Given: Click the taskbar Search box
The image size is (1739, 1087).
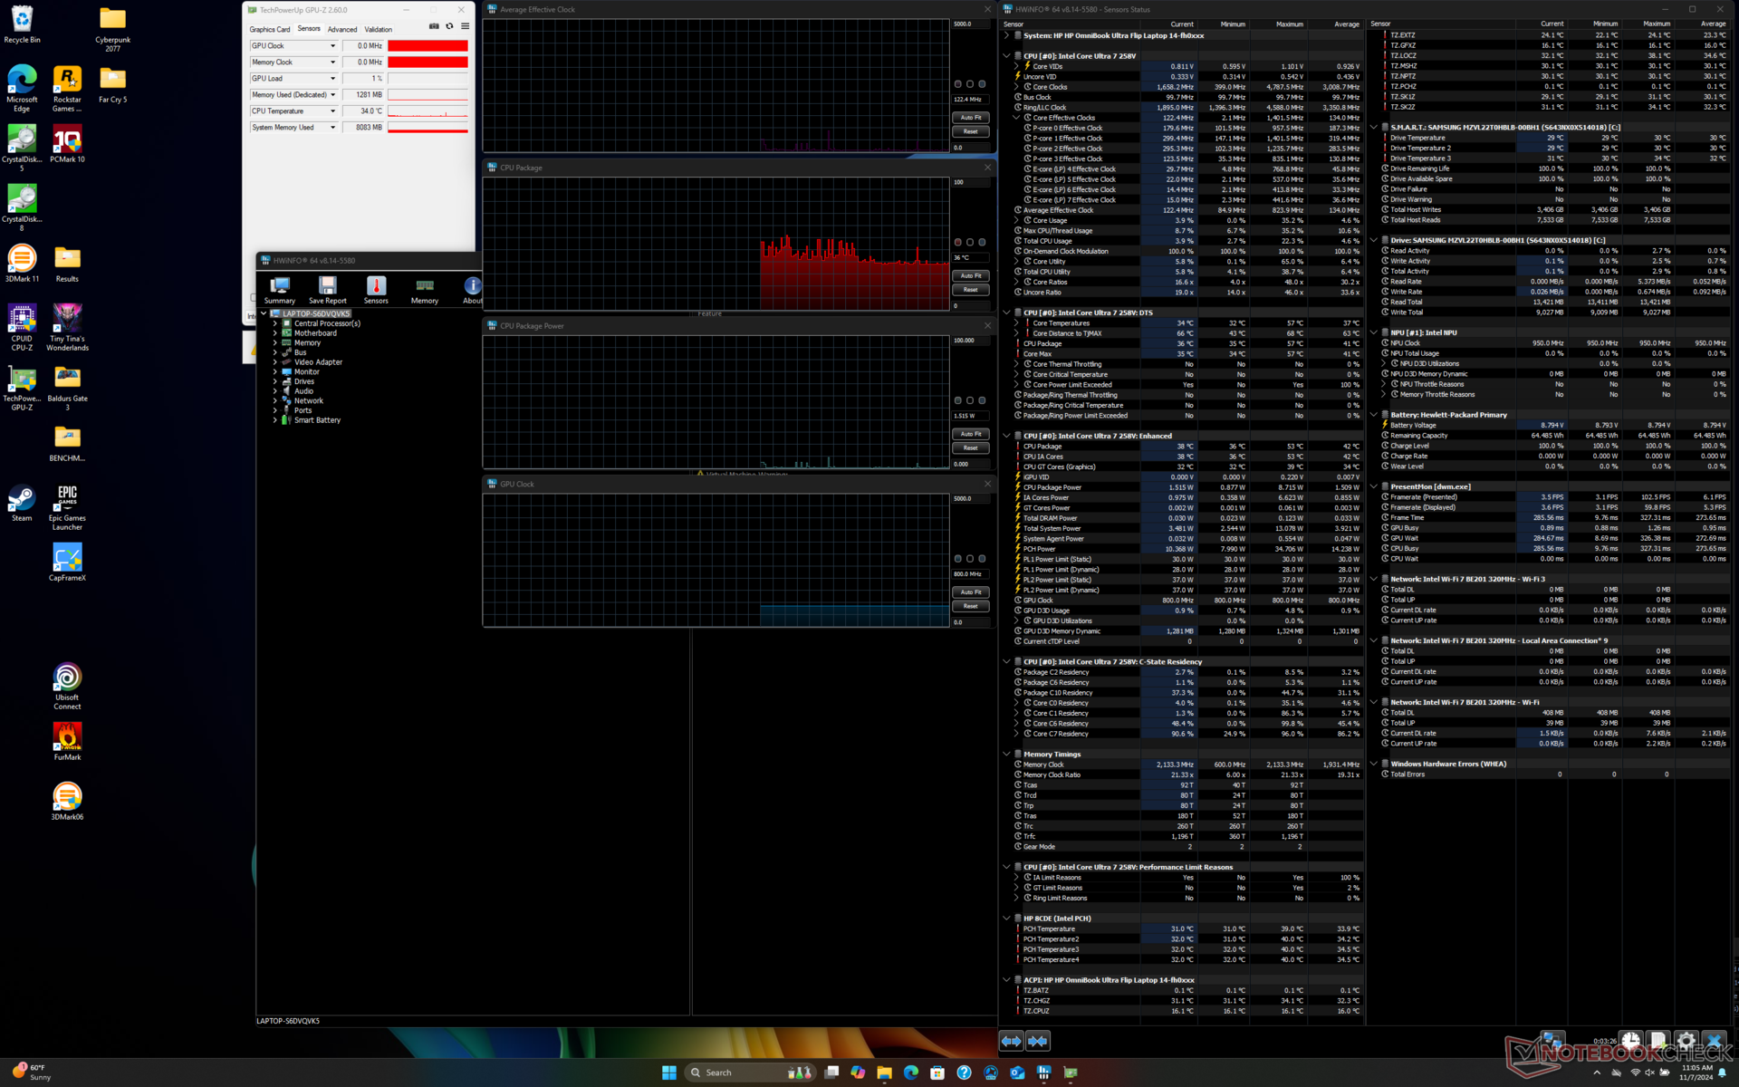Looking at the screenshot, I should click(x=750, y=1073).
